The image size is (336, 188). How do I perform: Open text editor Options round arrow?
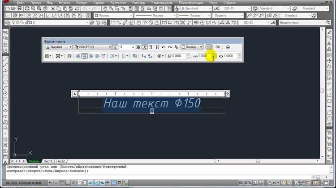(228, 47)
